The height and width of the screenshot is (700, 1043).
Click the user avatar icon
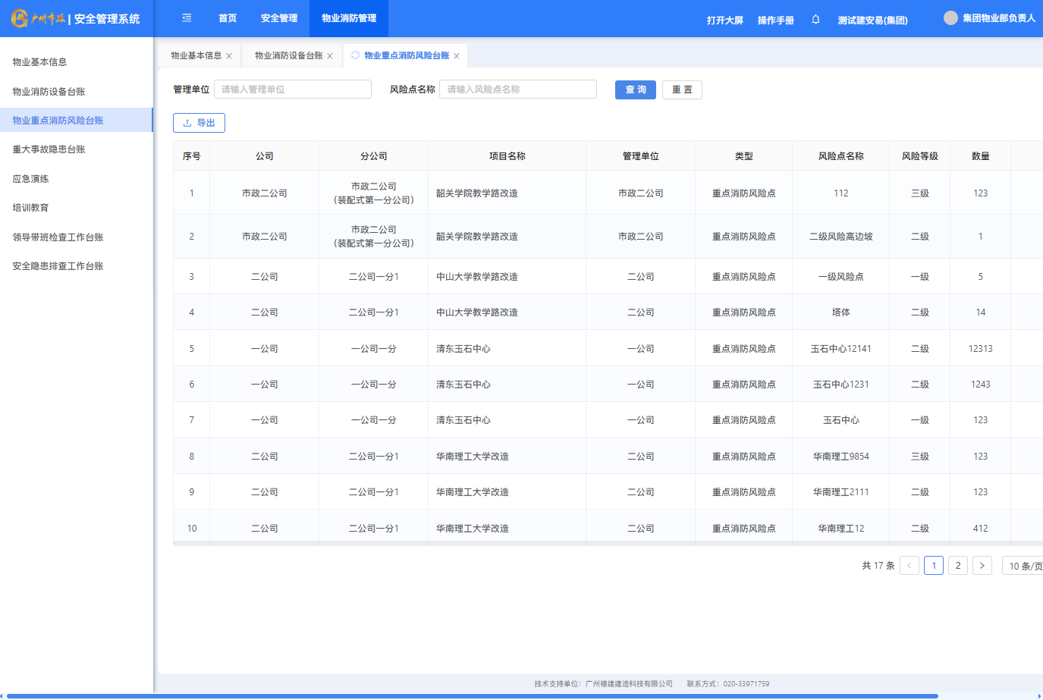(950, 18)
